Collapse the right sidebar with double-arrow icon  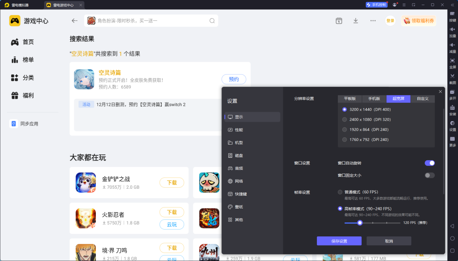click(x=452, y=5)
